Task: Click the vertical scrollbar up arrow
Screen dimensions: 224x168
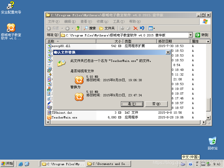Action: pyautogui.click(x=208, y=41)
